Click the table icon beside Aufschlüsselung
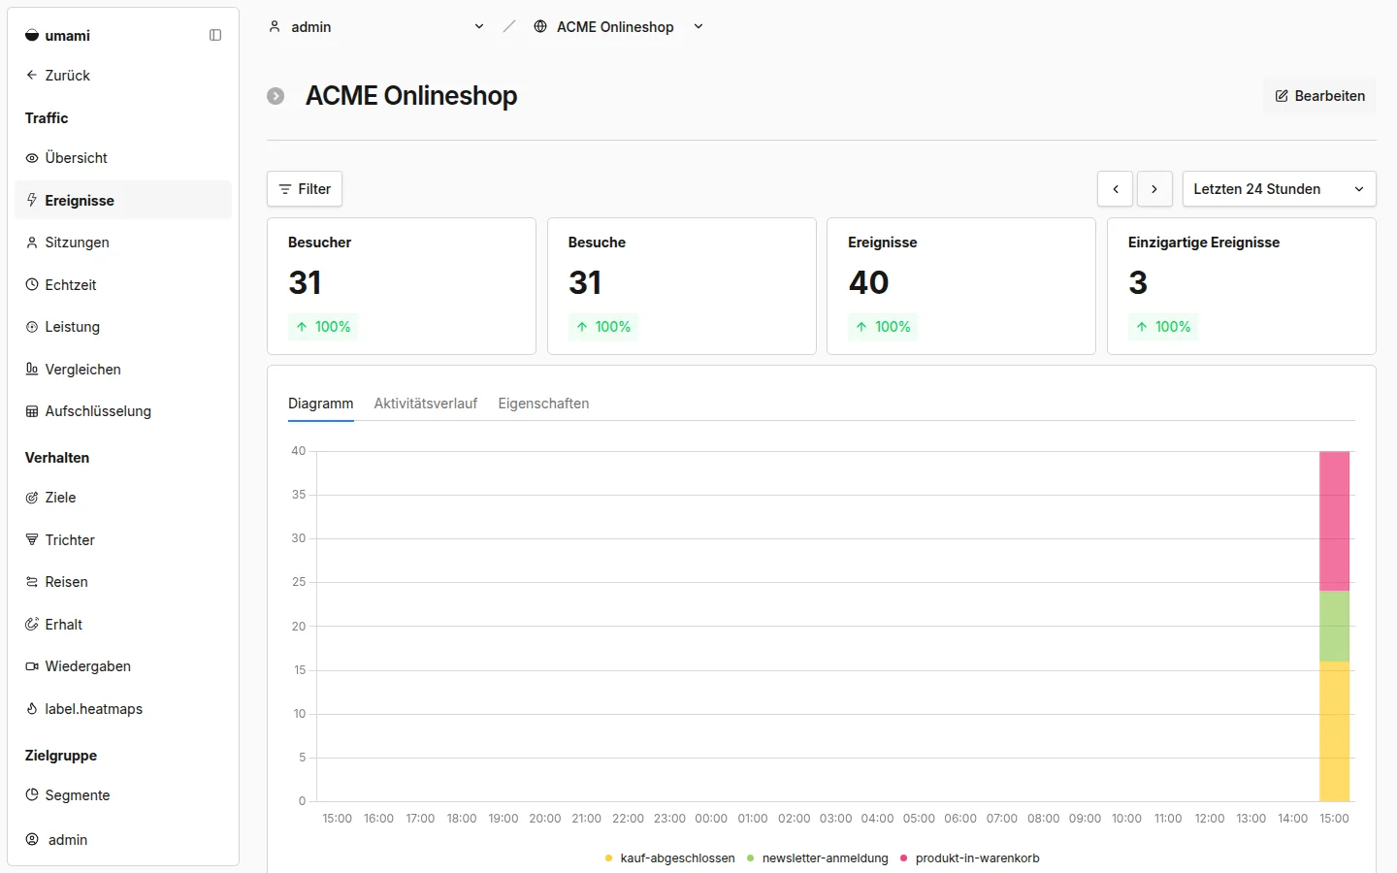This screenshot has width=1397, height=873. [32, 411]
